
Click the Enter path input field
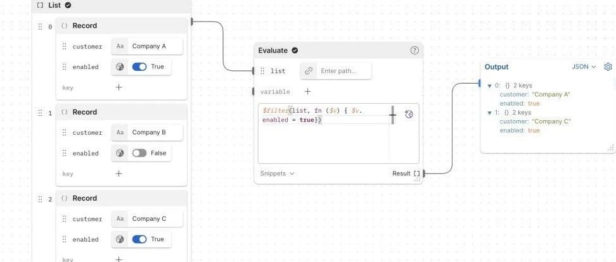pyautogui.click(x=343, y=71)
